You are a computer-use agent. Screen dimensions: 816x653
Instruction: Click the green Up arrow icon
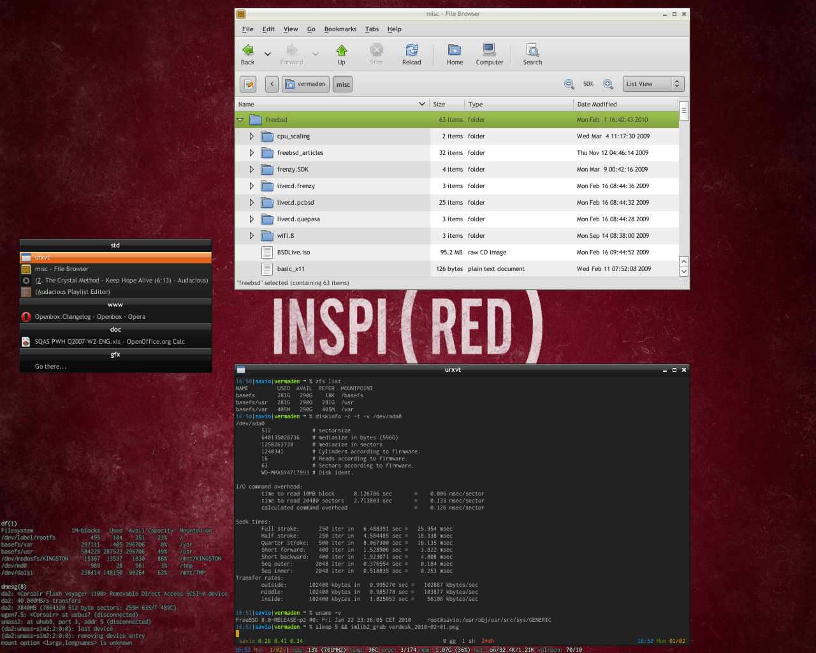(342, 50)
